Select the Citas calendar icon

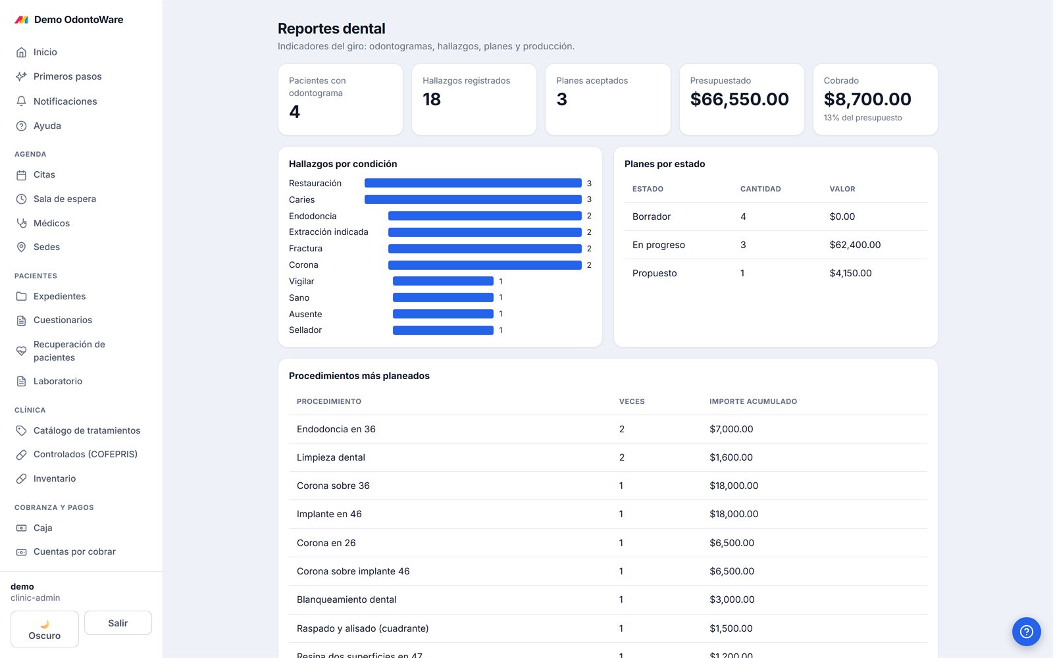[21, 175]
